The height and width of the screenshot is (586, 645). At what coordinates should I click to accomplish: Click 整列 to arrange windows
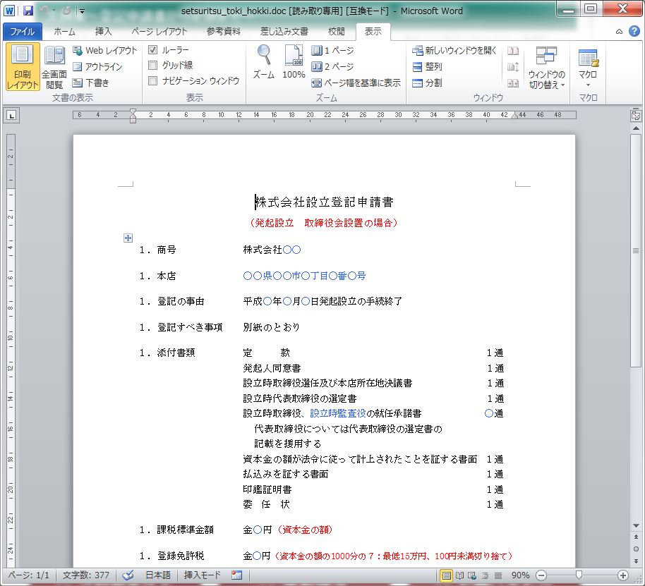click(x=427, y=66)
